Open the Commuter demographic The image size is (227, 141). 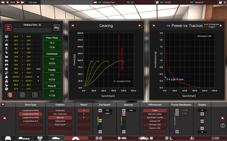click(x=52, y=54)
